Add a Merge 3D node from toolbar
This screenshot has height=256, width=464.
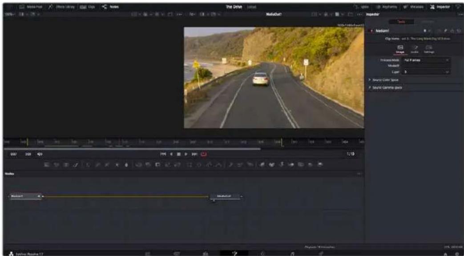coord(292,164)
